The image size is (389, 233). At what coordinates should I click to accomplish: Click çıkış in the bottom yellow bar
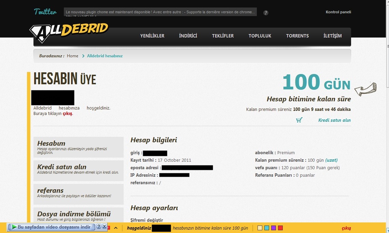pyautogui.click(x=346, y=228)
